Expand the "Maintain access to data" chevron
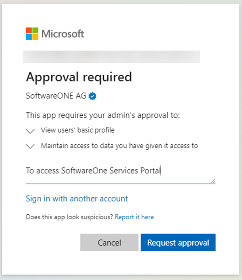The height and width of the screenshot is (280, 242). coord(30,146)
